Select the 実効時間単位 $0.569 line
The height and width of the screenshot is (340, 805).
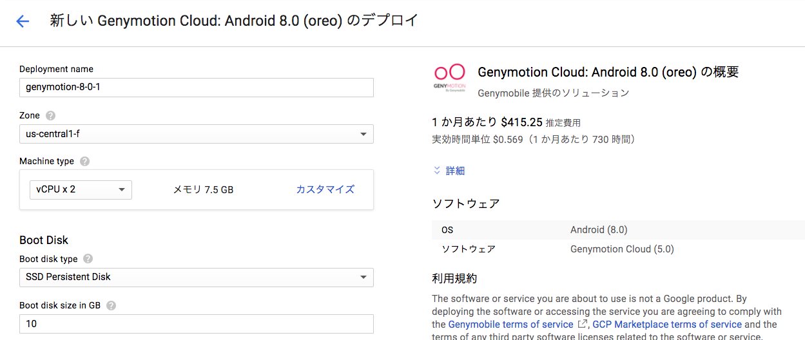click(x=533, y=139)
